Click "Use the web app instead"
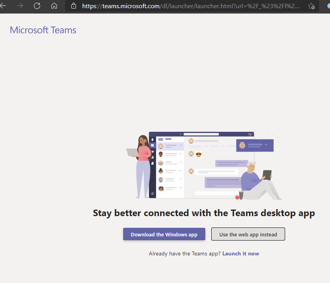The height and width of the screenshot is (283, 330). 248,234
